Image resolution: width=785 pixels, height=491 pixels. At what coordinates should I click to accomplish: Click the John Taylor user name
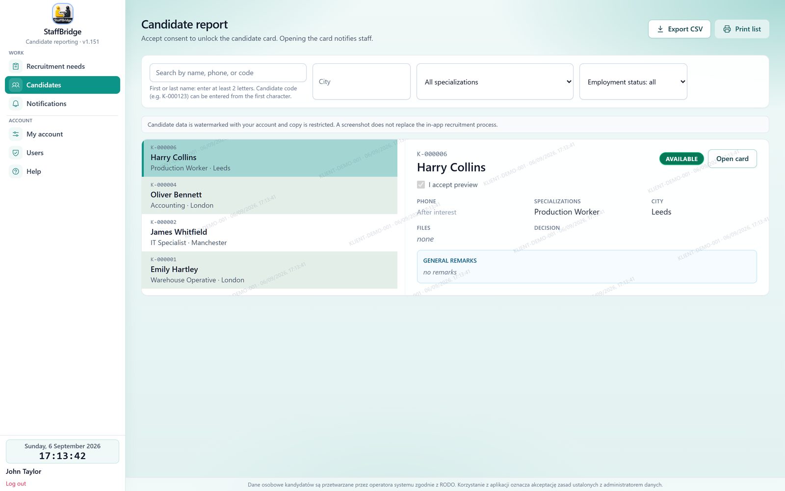24,471
